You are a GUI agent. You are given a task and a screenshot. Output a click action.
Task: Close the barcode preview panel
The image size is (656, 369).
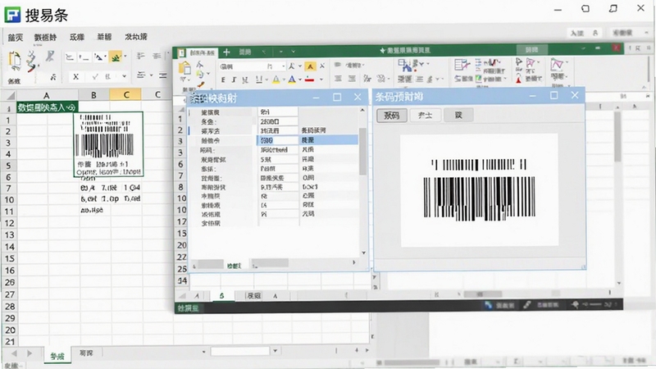(x=575, y=95)
